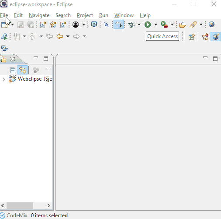Click the explorer horizontal scrollbar right arrow
Viewport: 221px width, 219px height.
(49, 205)
